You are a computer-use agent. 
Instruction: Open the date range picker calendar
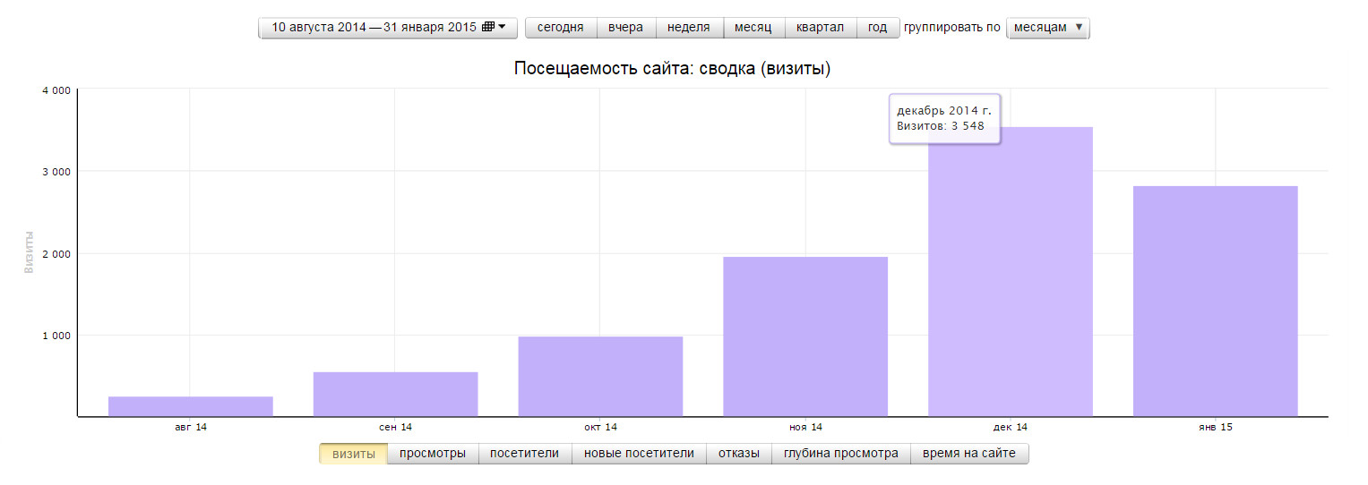pyautogui.click(x=388, y=28)
